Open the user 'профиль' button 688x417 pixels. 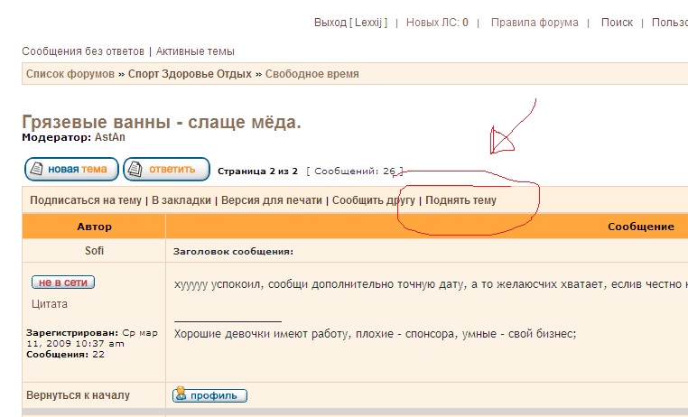pyautogui.click(x=209, y=395)
